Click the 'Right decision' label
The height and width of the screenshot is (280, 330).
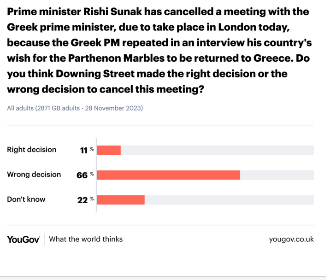click(31, 150)
